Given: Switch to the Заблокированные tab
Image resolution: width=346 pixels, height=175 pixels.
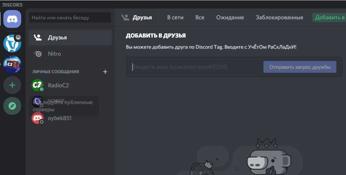Looking at the screenshot, I should 279,17.
